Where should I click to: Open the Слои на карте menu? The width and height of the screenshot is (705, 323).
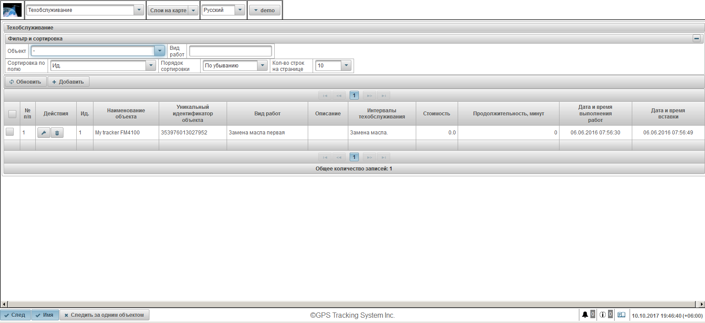pos(173,10)
